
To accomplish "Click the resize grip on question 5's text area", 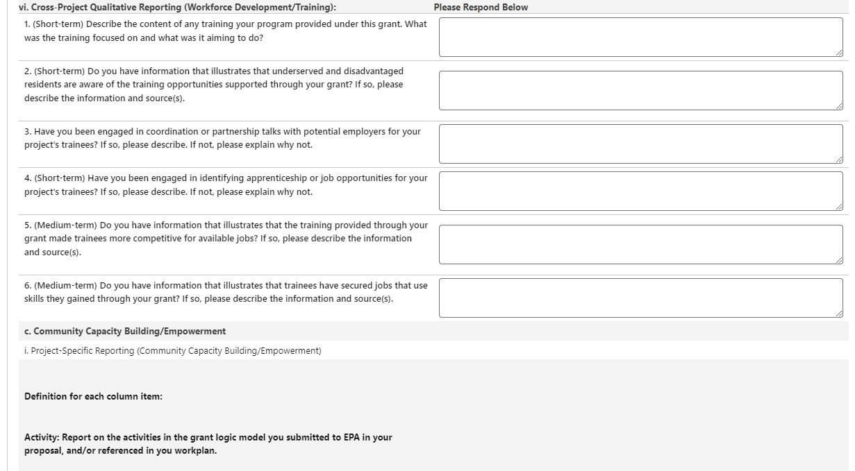I will [x=839, y=260].
